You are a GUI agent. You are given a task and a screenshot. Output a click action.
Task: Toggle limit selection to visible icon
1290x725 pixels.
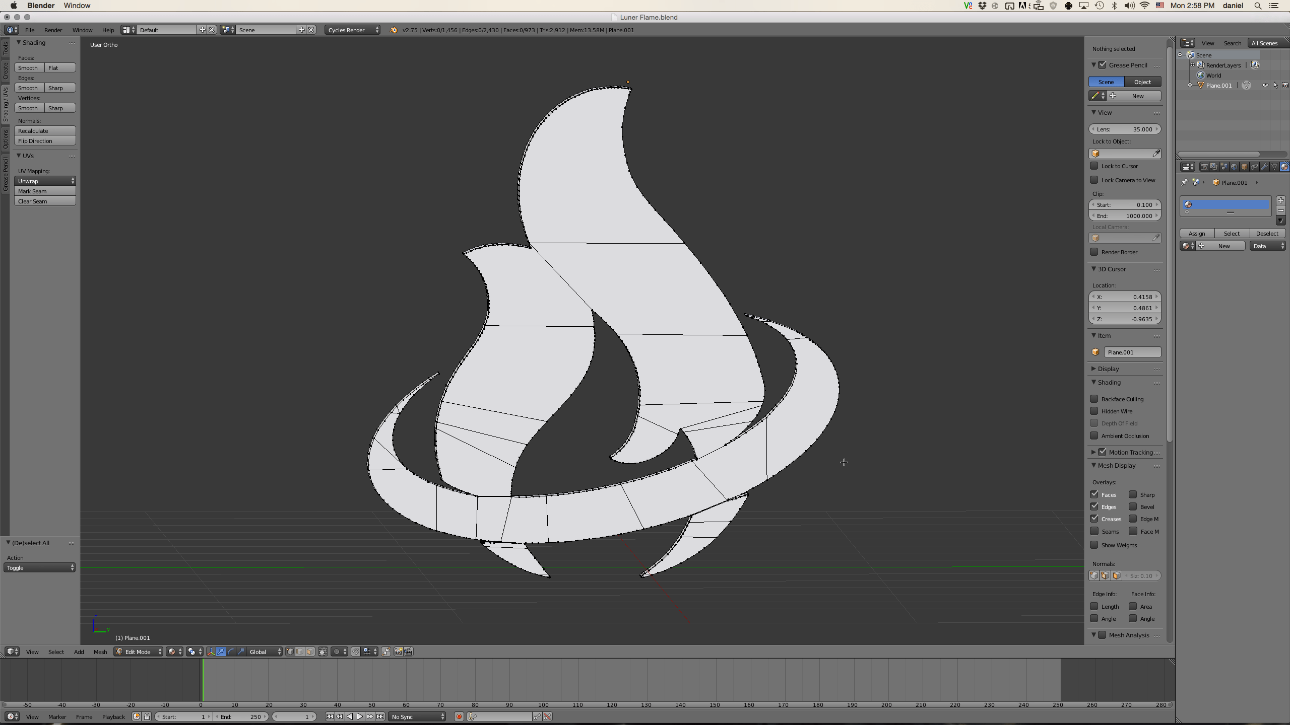click(323, 651)
